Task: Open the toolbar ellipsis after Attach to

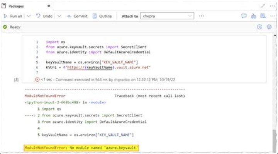Action: pyautogui.click(x=202, y=16)
